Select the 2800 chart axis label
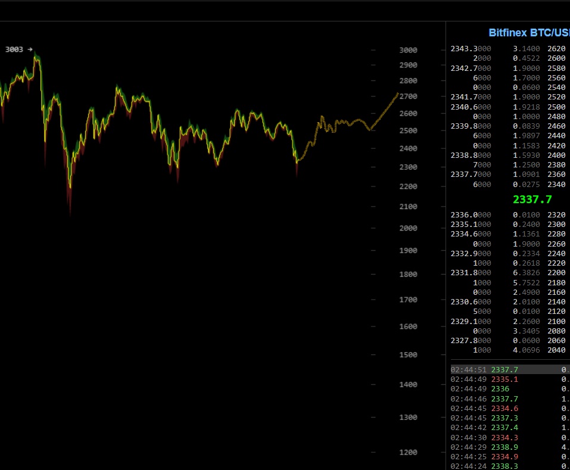The image size is (570, 470). [408, 80]
